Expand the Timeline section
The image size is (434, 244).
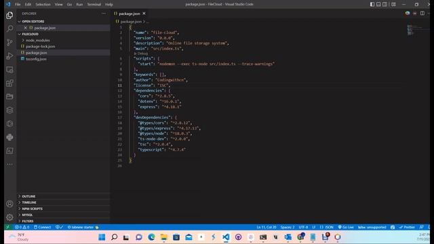tap(63, 203)
